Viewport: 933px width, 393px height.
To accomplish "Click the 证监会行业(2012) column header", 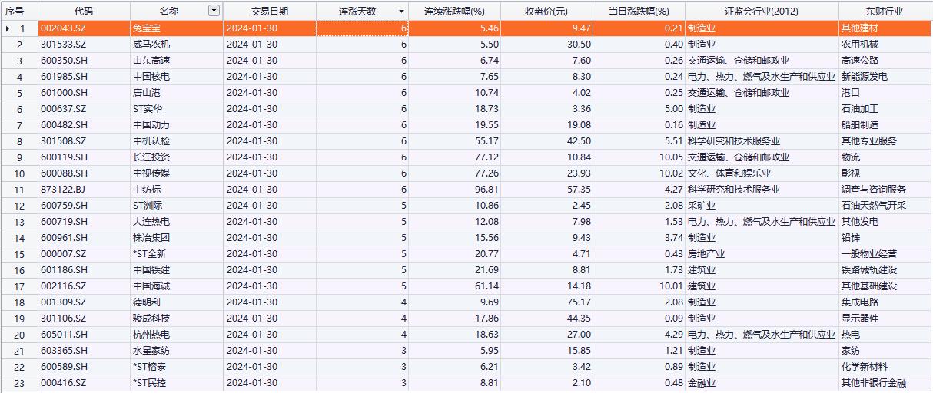I will click(761, 11).
